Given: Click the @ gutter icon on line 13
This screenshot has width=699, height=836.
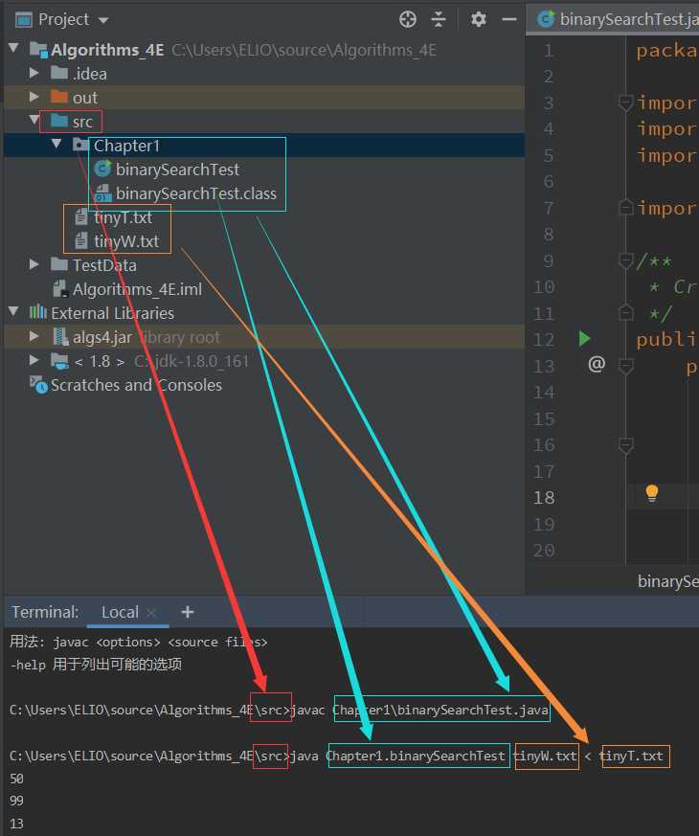Looking at the screenshot, I should 597,364.
